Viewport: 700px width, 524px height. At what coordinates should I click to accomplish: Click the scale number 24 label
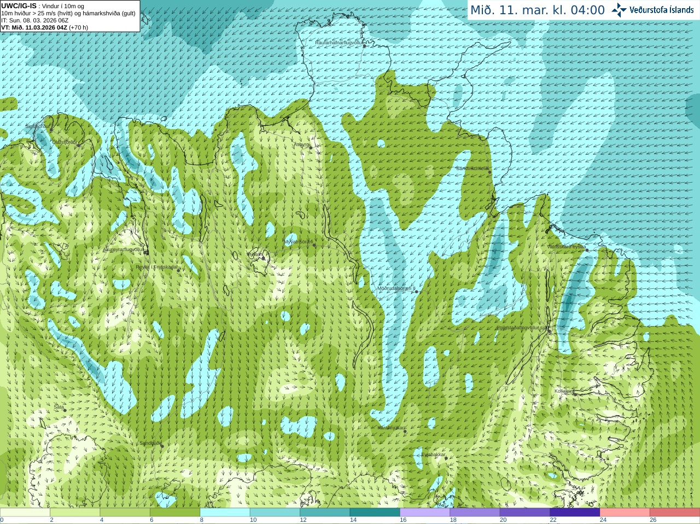pos(603,520)
